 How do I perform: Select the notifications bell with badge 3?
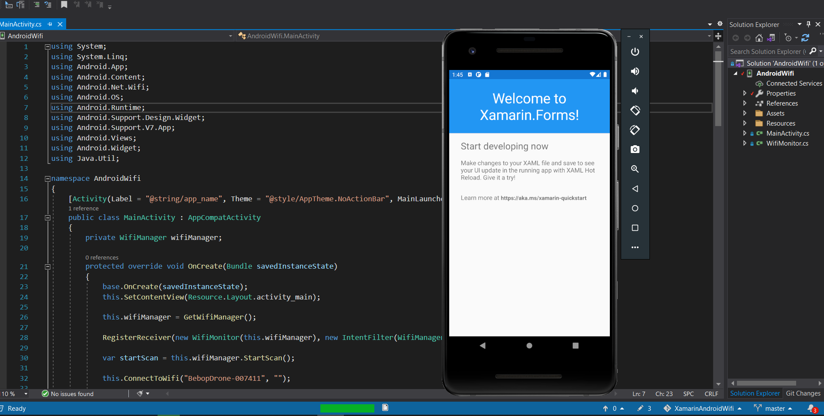pyautogui.click(x=813, y=408)
